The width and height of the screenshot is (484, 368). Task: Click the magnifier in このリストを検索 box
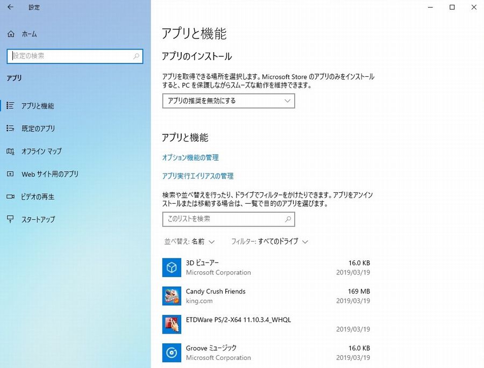[x=288, y=219]
